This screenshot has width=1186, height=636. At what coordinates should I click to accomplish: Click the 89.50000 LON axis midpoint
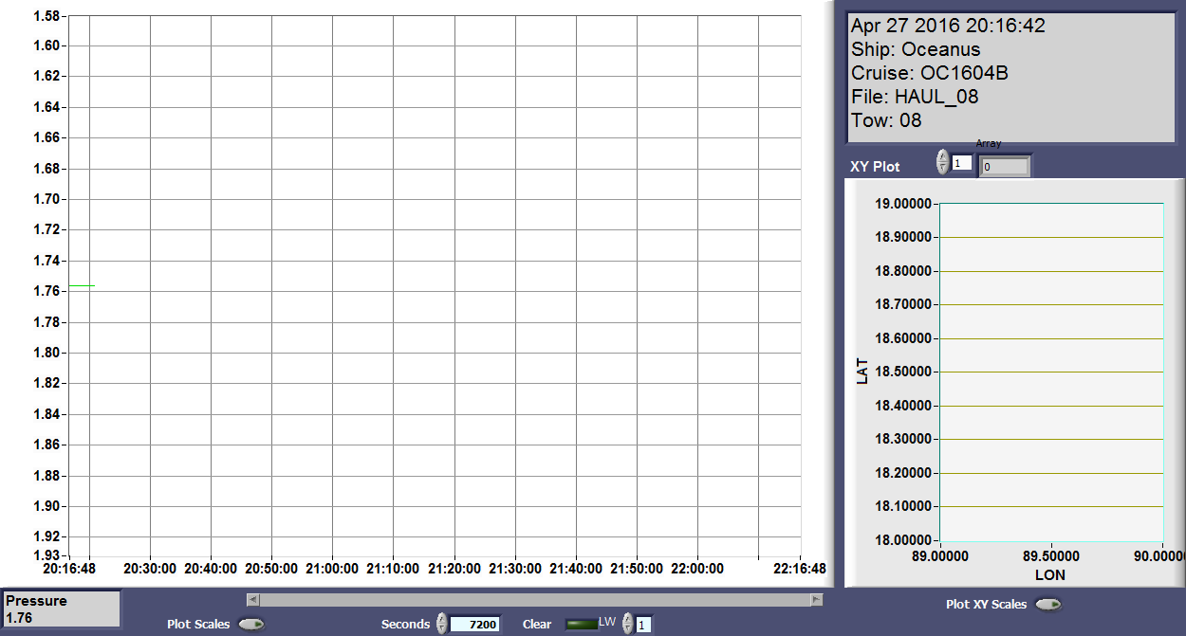[x=1051, y=556]
